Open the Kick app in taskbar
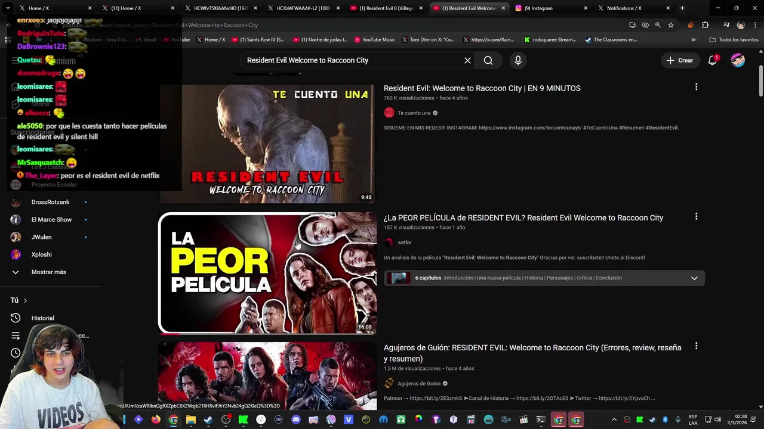 point(244,419)
